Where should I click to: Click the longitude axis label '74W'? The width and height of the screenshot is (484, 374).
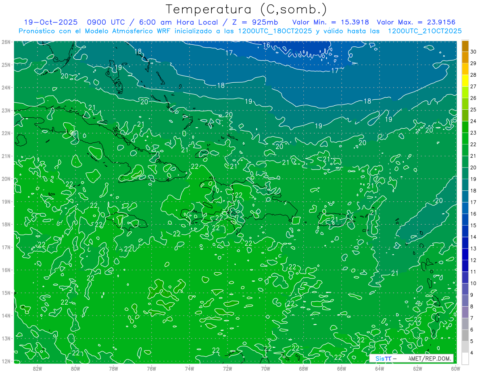[190, 368]
